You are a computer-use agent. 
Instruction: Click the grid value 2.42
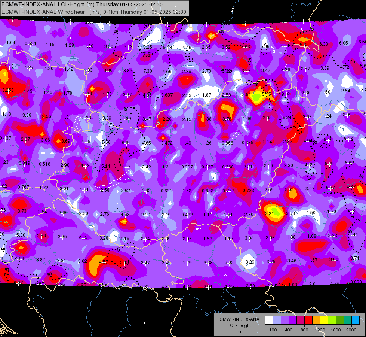point(146,167)
